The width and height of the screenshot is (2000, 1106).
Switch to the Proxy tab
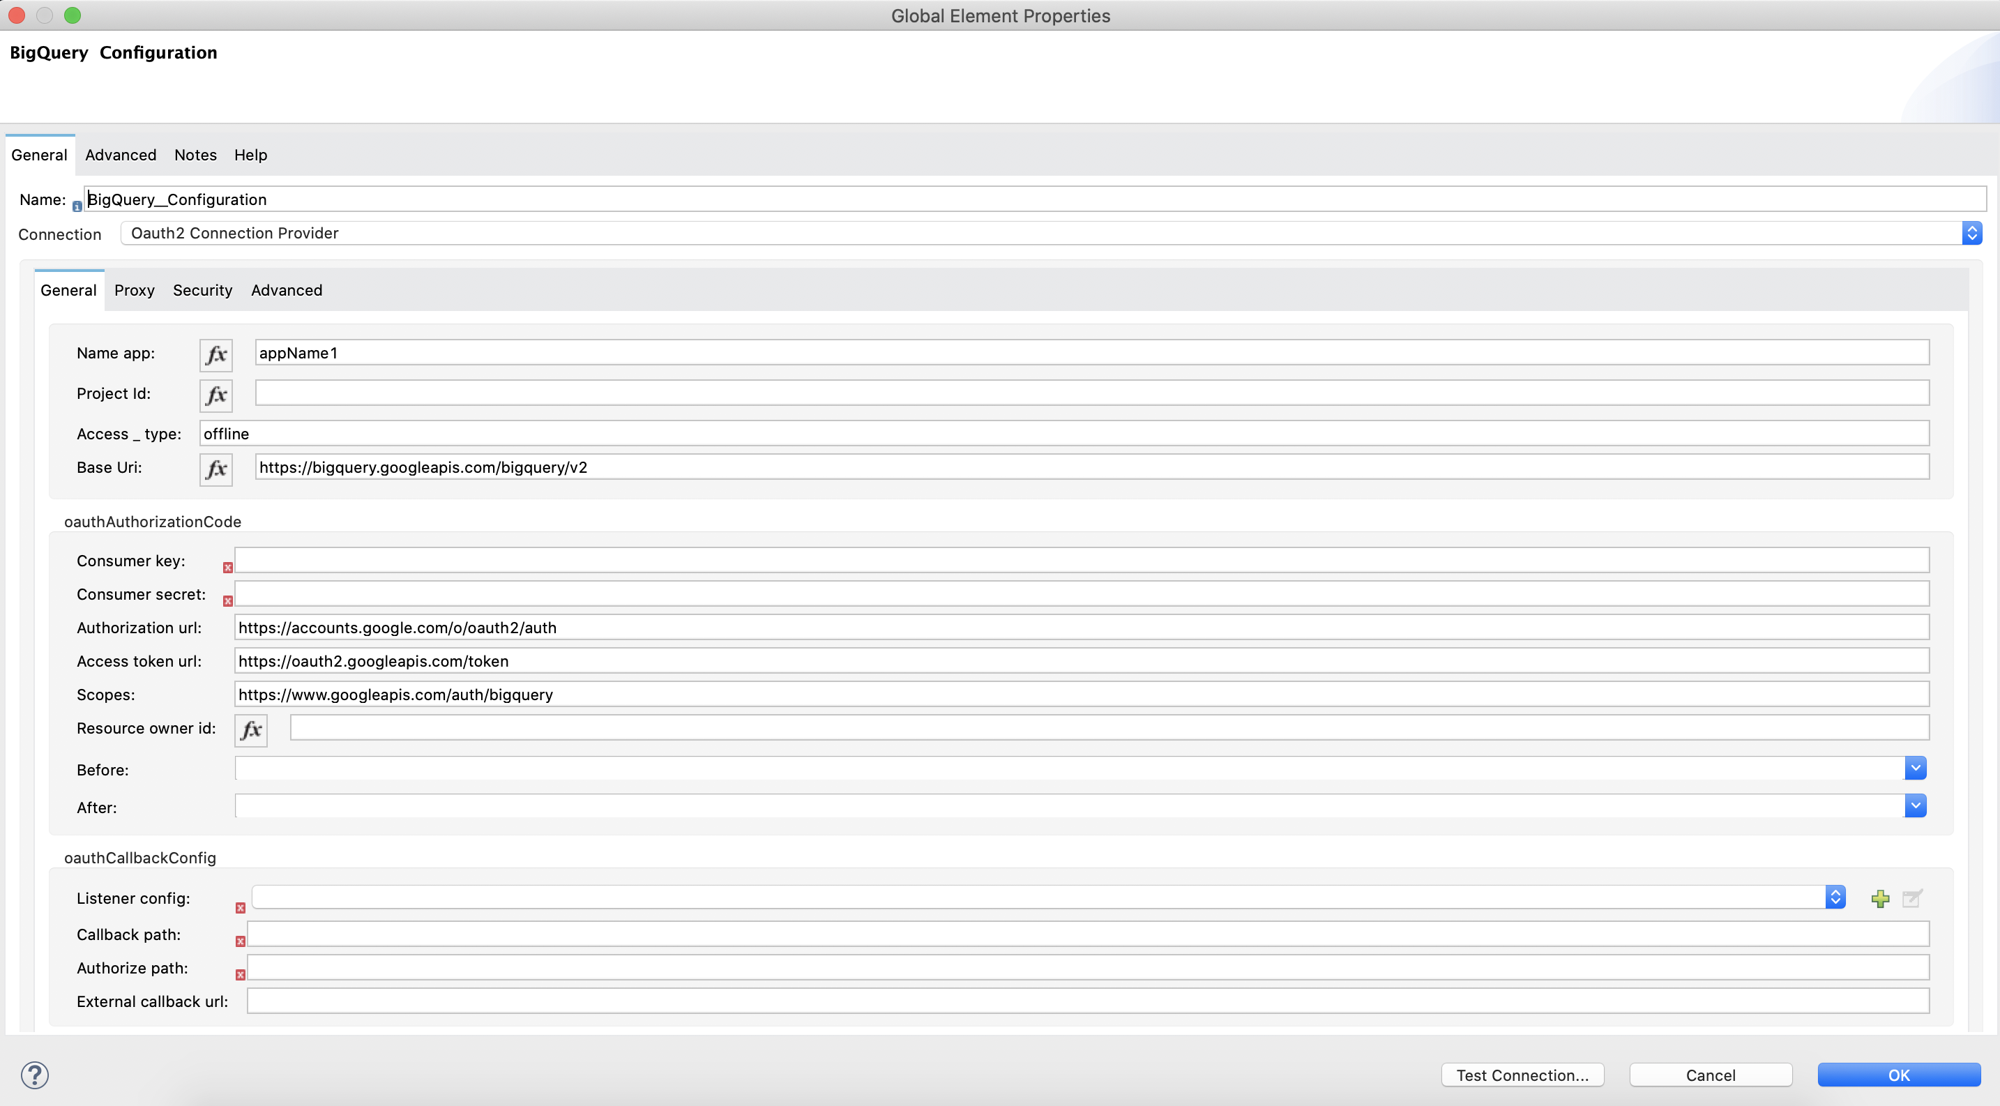pos(133,289)
